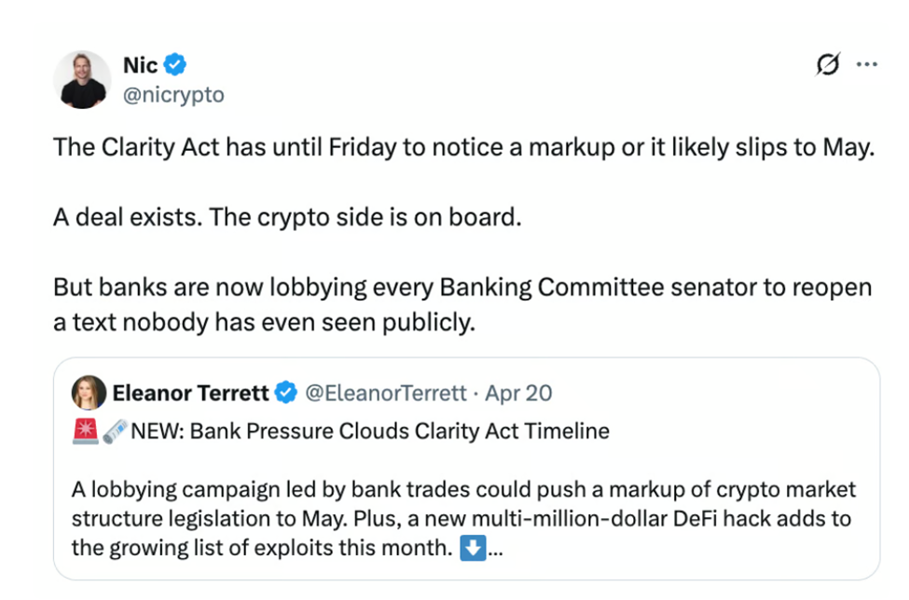Click the 'Clarity Act has until Friday' sentence

point(463,147)
